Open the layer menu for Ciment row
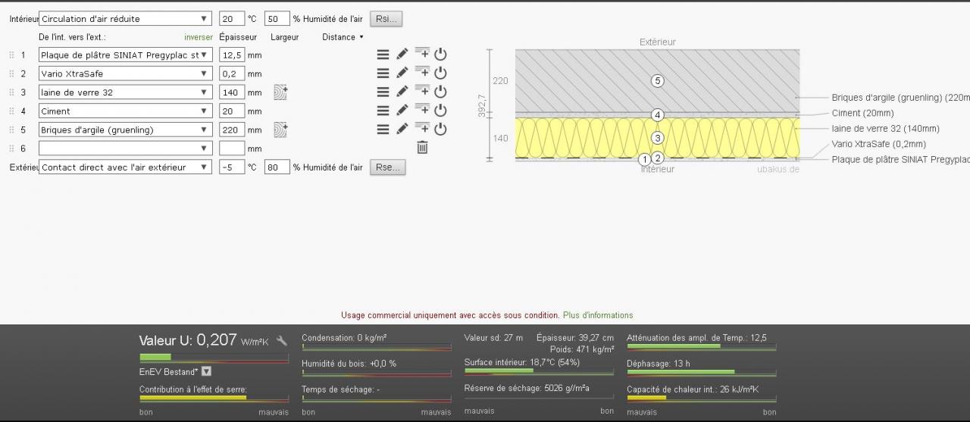The height and width of the screenshot is (422, 970). (383, 111)
